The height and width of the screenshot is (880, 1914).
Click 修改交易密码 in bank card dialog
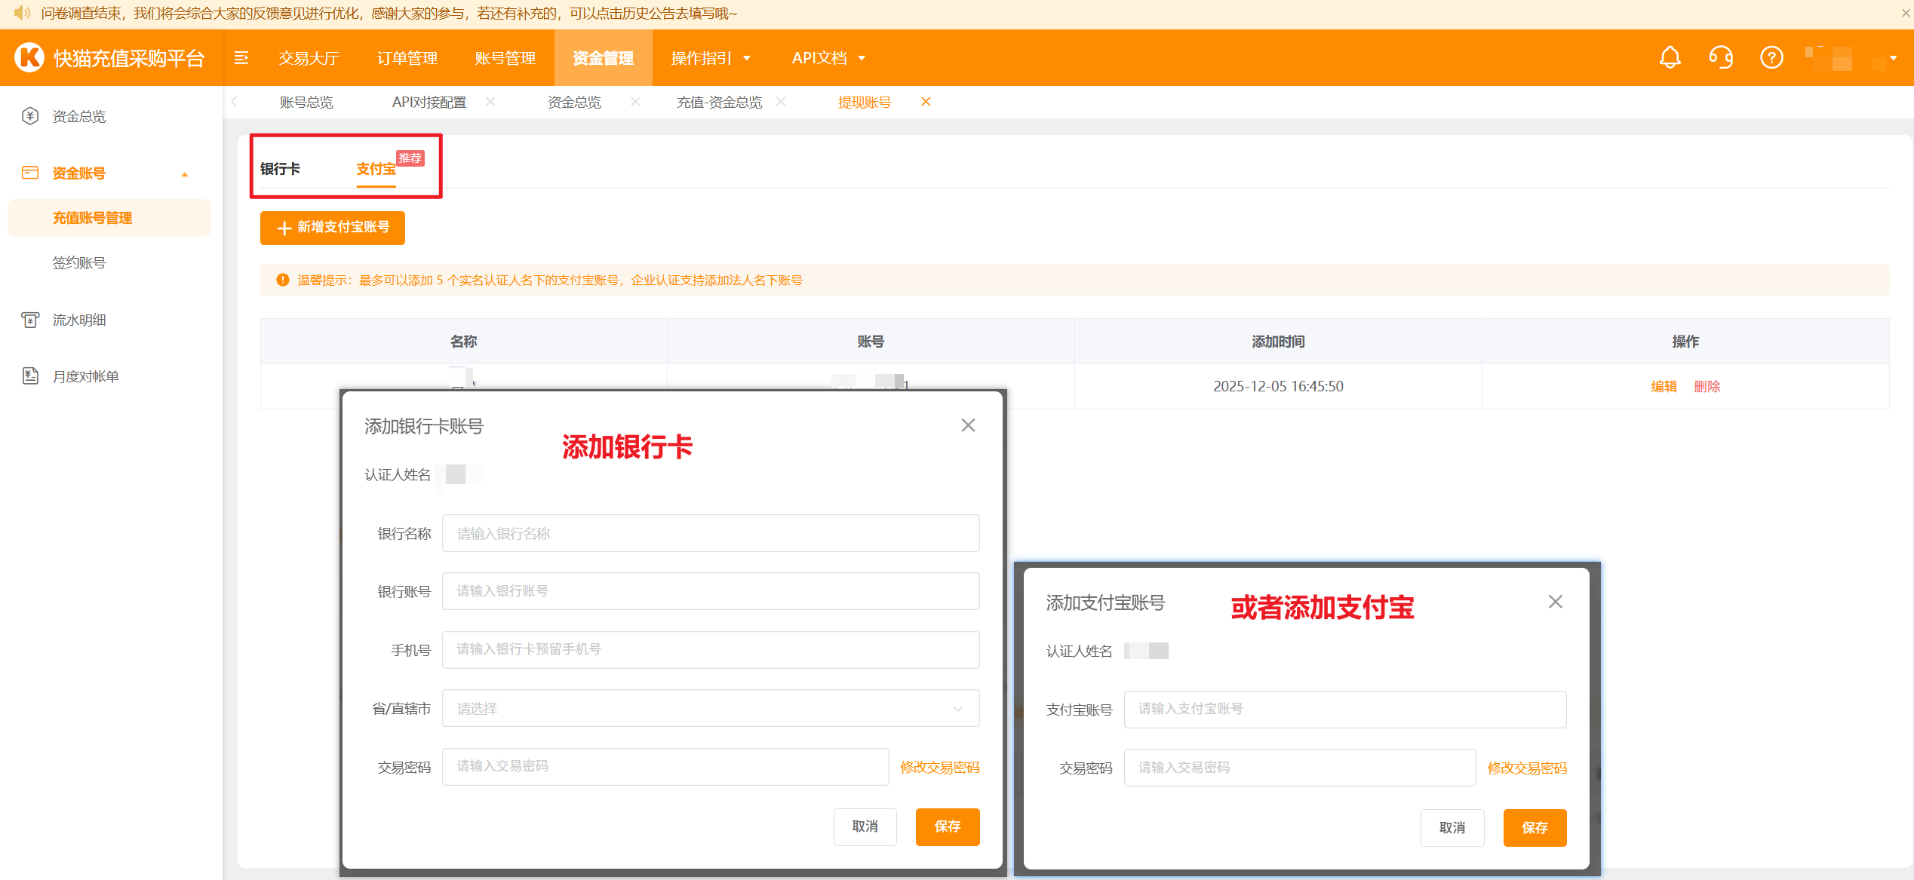point(939,767)
